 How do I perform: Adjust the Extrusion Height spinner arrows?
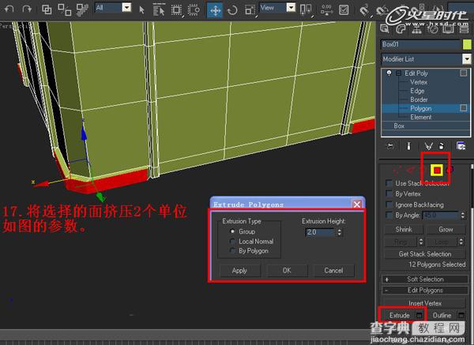click(340, 232)
